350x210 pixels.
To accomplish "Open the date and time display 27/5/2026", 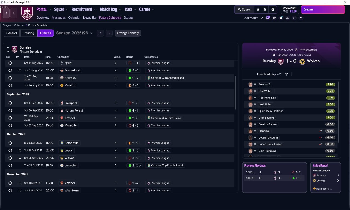I will (290, 10).
